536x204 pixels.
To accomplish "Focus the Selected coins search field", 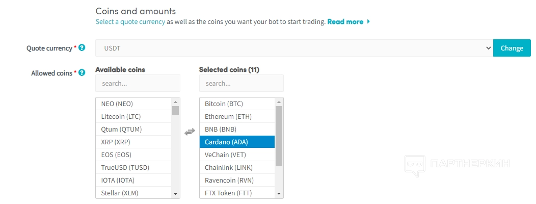I will pyautogui.click(x=241, y=83).
